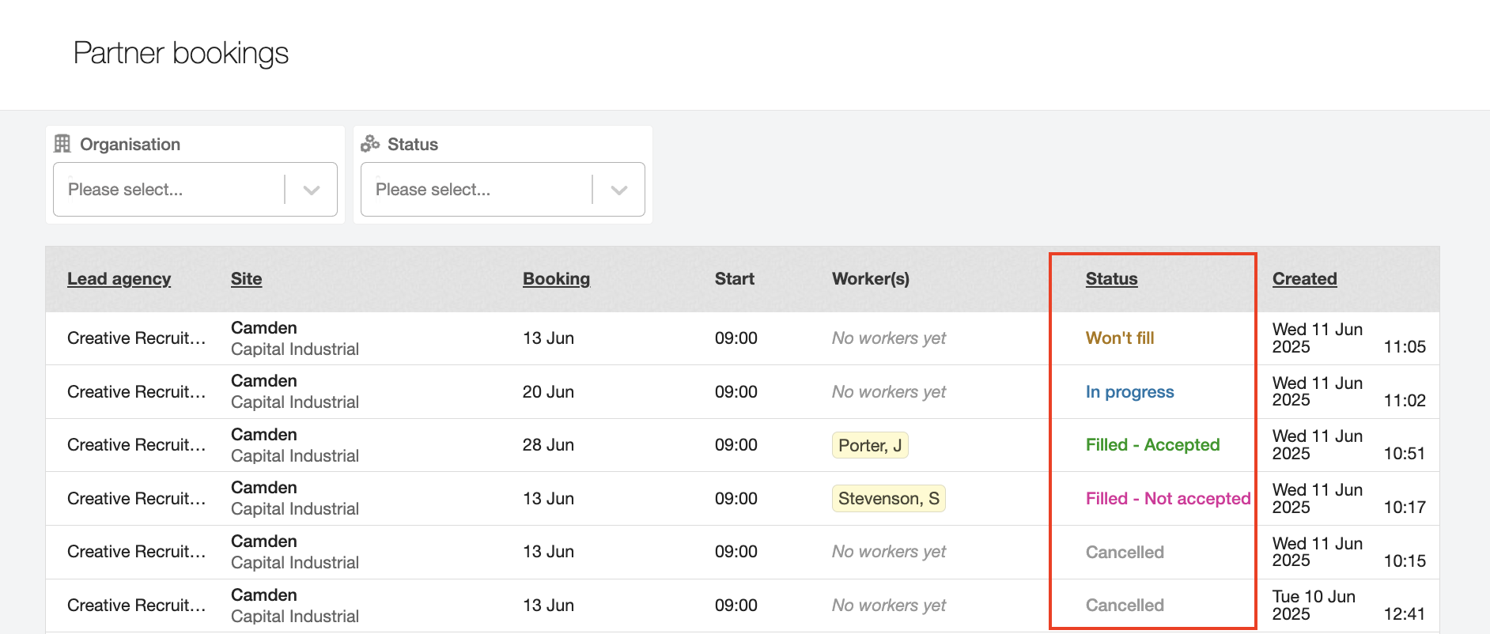Click the Filled - Accepted status
The width and height of the screenshot is (1490, 634).
pos(1152,445)
